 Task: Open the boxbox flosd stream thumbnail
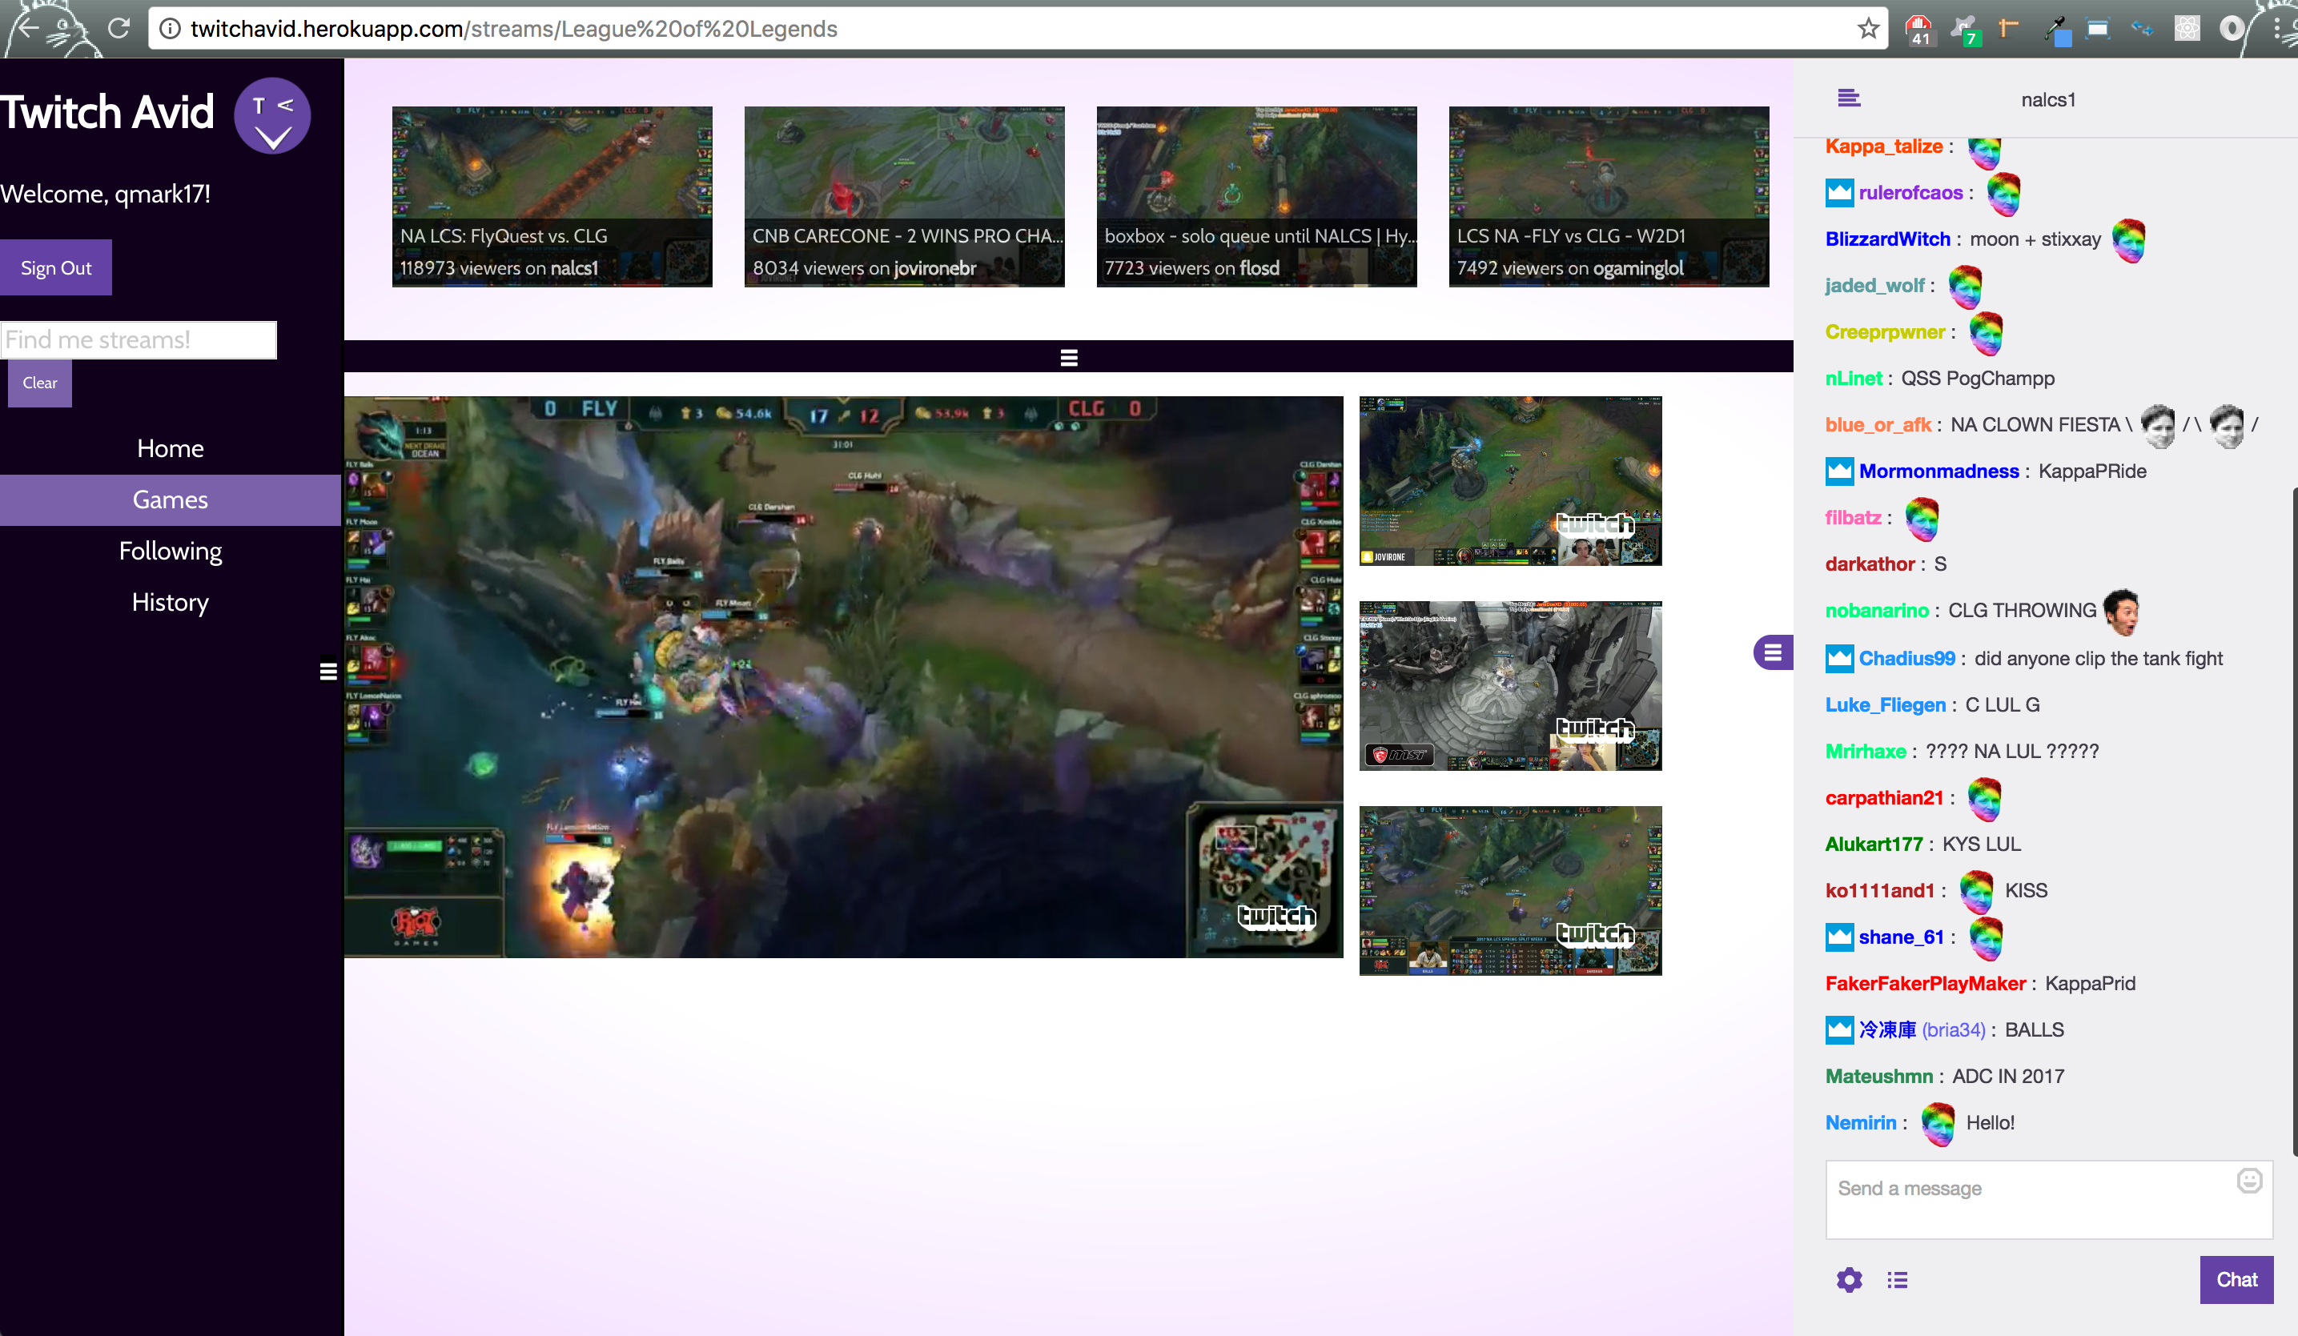point(1255,196)
